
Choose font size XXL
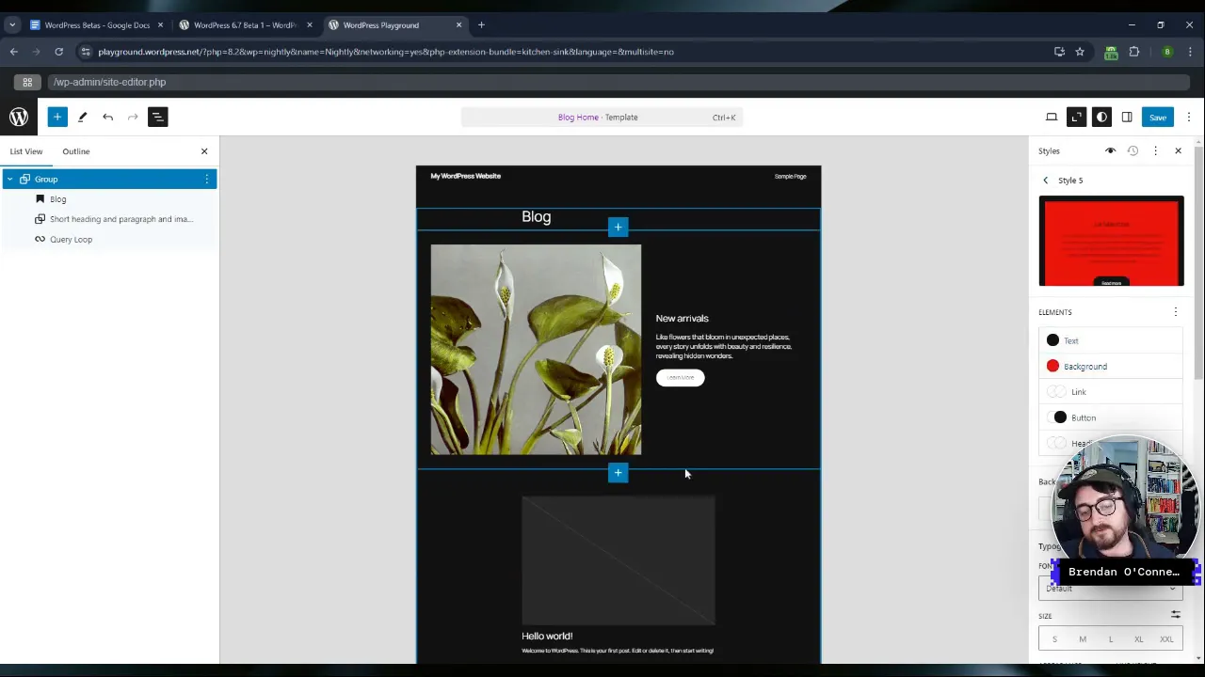[x=1166, y=639]
